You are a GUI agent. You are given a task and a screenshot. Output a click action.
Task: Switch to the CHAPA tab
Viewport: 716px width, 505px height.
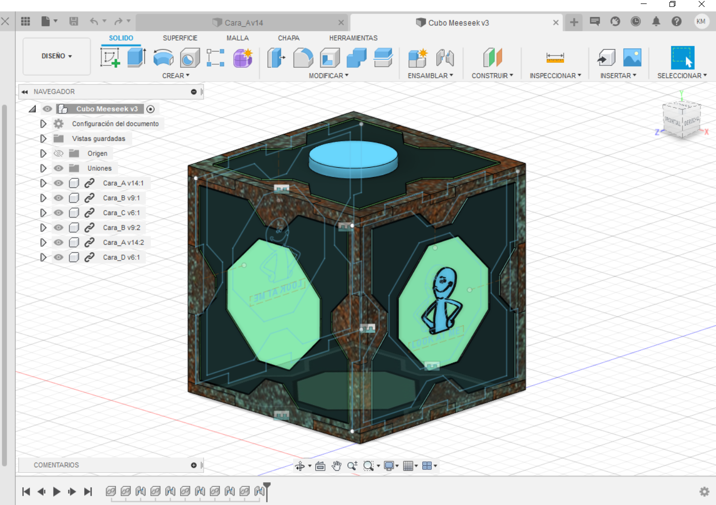click(x=289, y=38)
